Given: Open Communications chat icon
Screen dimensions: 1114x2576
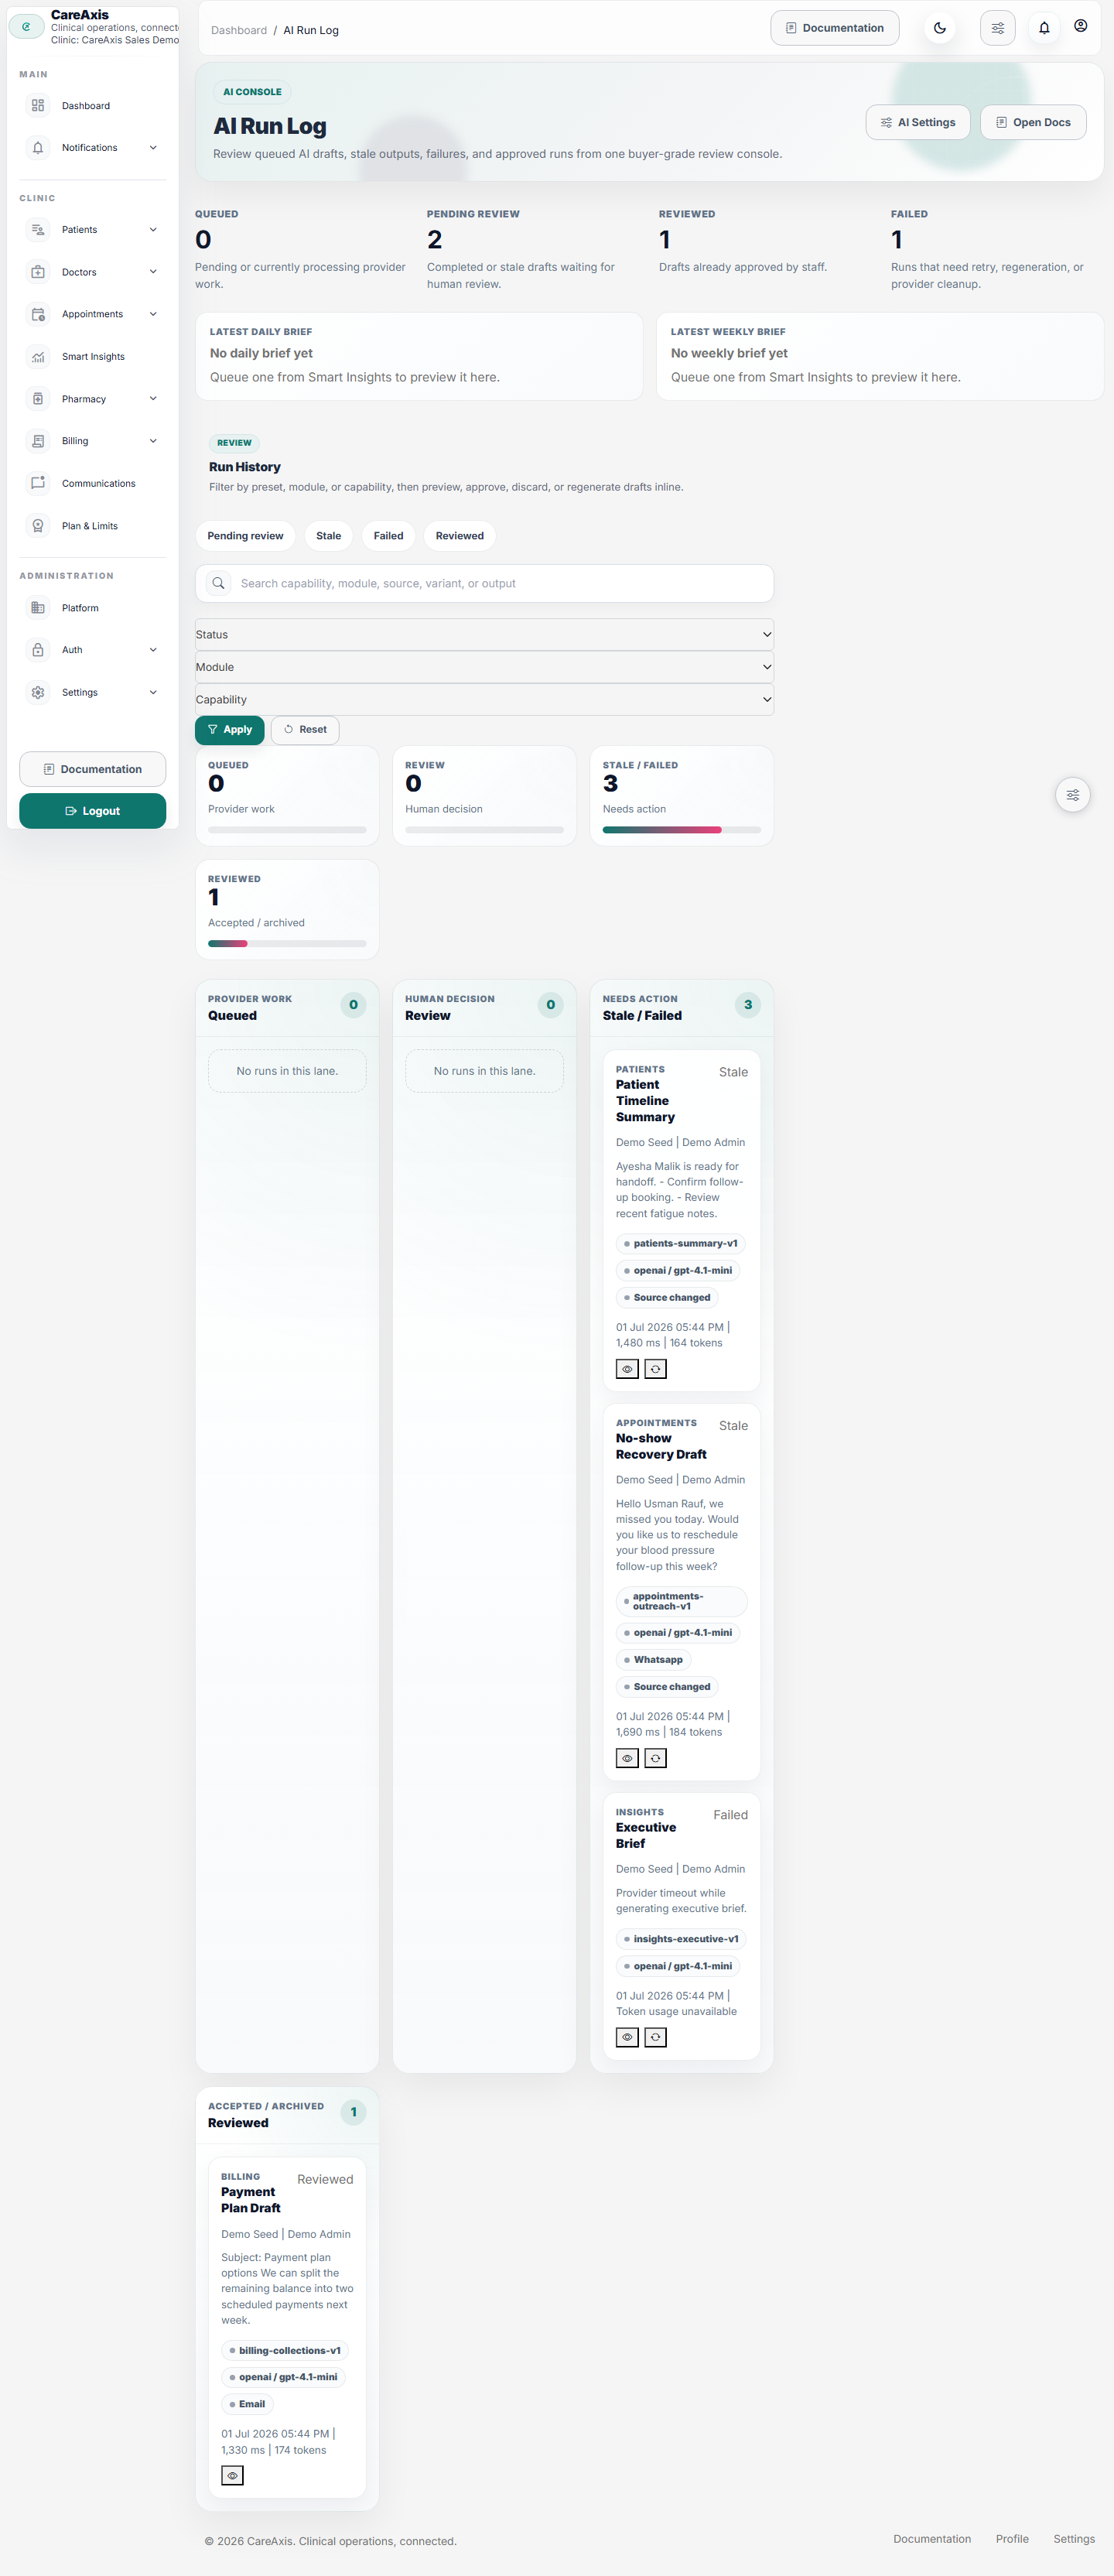Looking at the screenshot, I should 38,483.
